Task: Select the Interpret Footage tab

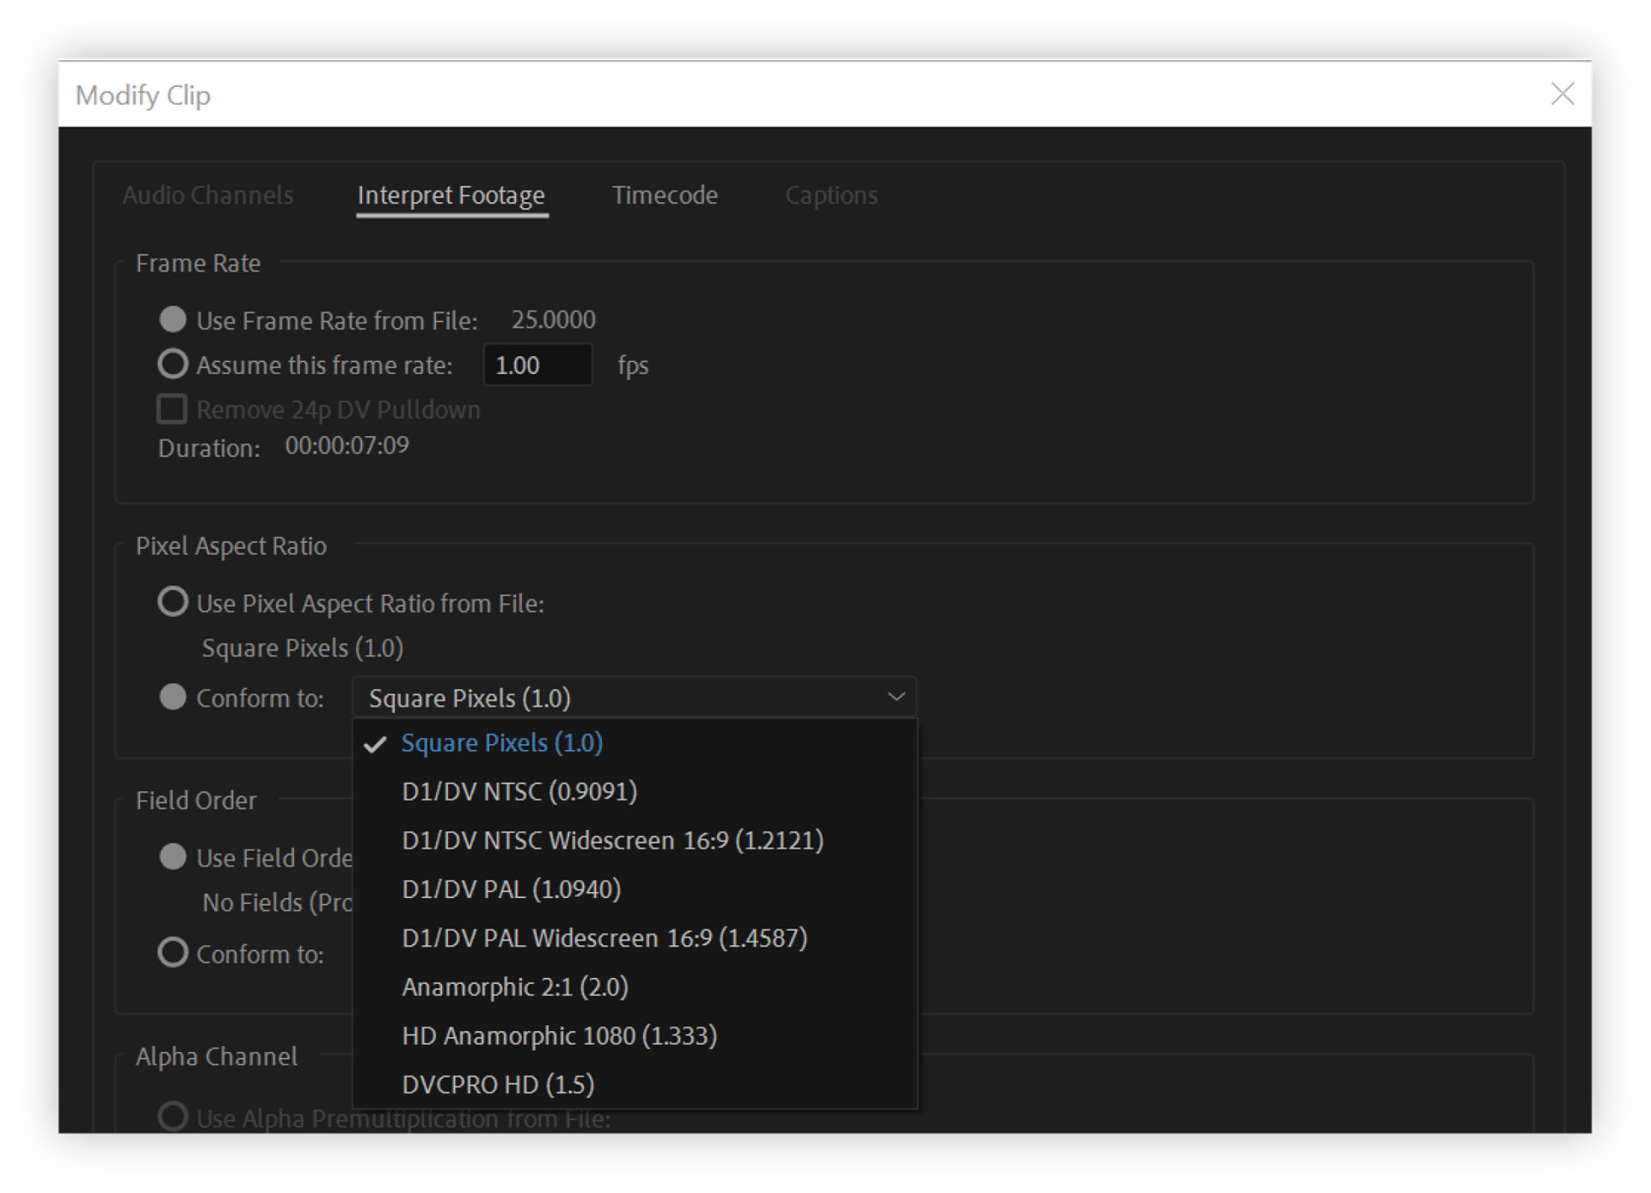Action: [451, 195]
